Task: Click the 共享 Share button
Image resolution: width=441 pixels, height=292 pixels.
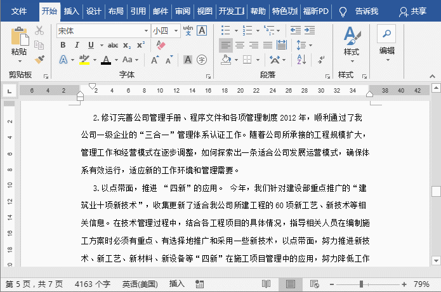Action: [413, 11]
